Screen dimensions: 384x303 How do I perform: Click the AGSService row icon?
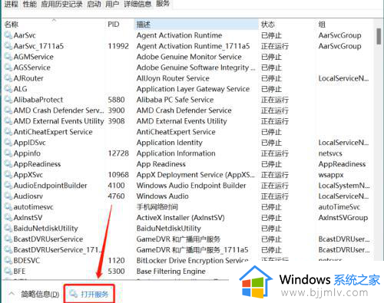[x=8, y=68]
